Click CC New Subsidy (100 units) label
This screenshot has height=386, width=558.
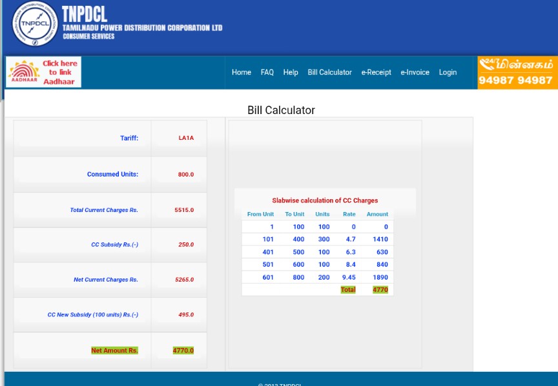coord(93,314)
